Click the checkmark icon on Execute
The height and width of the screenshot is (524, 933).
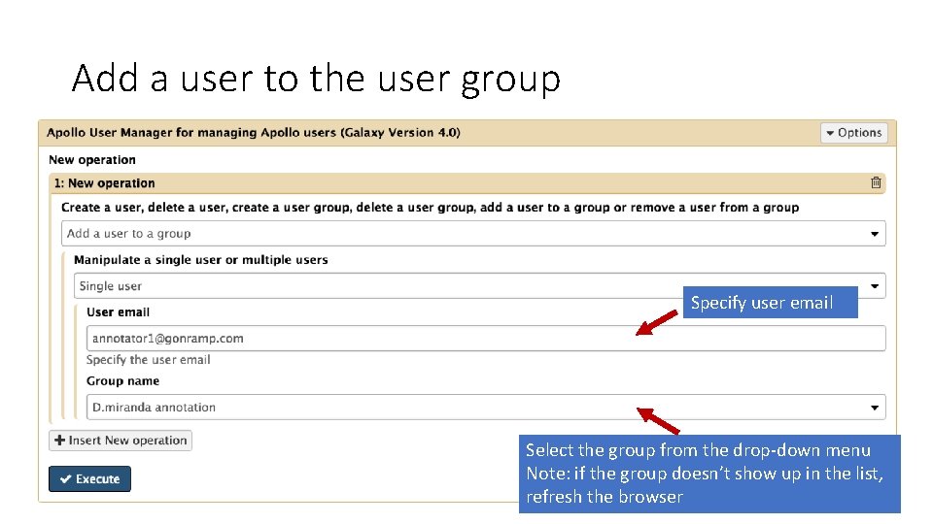point(66,478)
